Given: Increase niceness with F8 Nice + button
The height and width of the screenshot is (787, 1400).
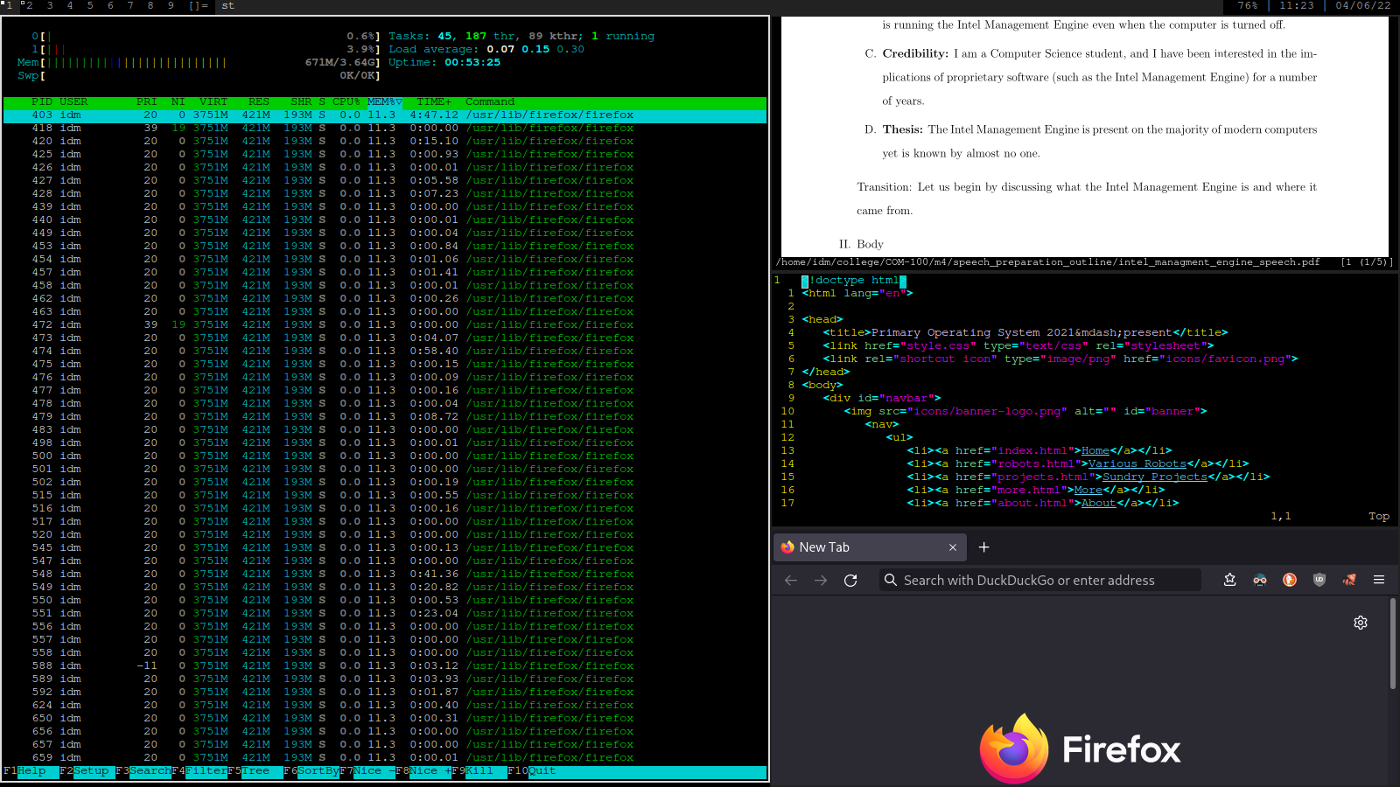Looking at the screenshot, I should click(423, 771).
